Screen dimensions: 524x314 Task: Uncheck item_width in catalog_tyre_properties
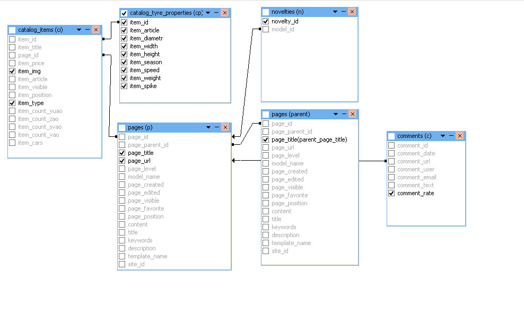pyautogui.click(x=124, y=46)
